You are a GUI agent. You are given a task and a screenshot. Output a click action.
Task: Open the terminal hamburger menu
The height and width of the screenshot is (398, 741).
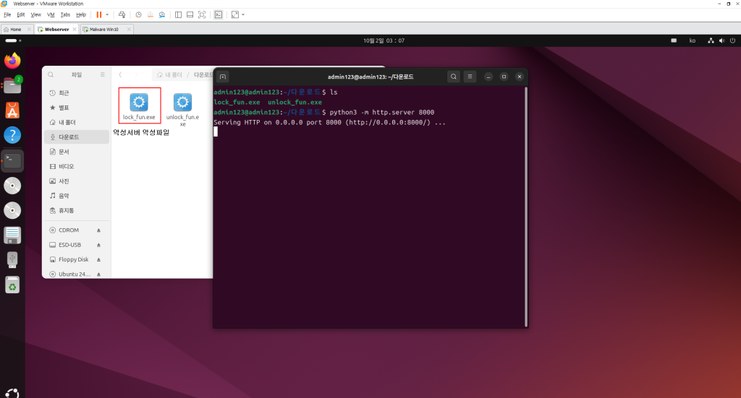(470, 77)
